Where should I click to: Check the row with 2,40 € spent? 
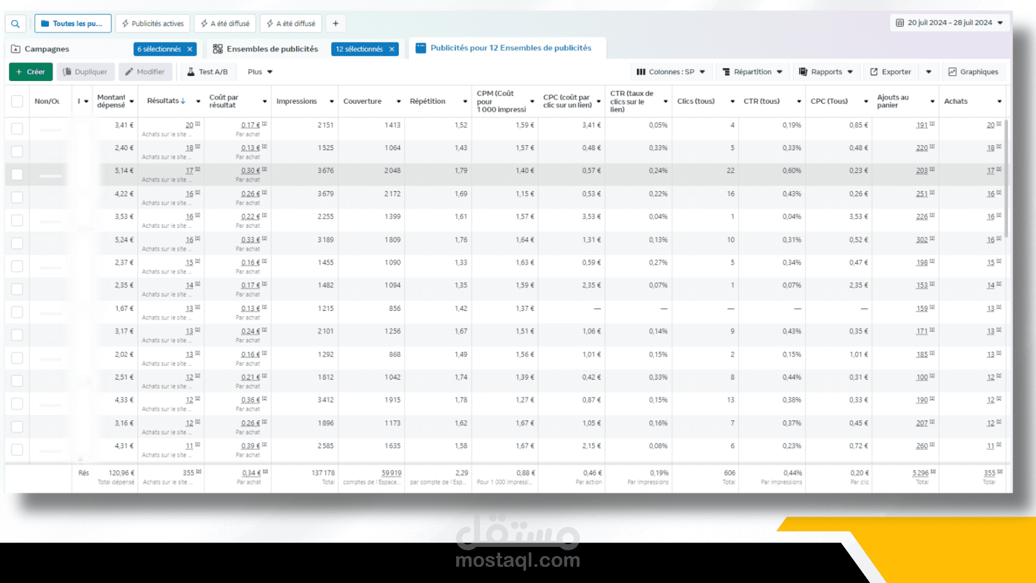(17, 152)
